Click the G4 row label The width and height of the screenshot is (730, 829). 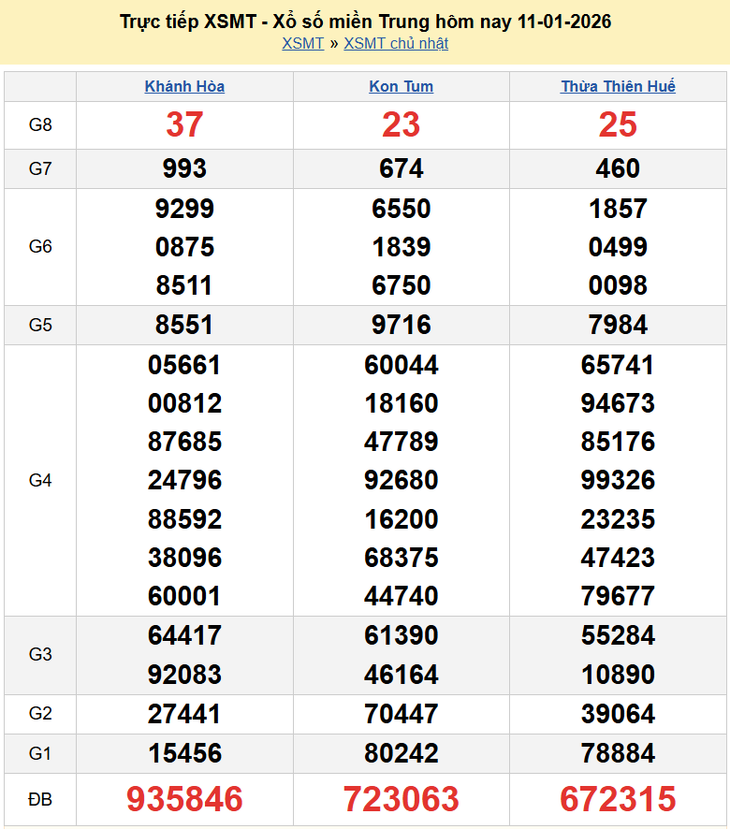click(40, 480)
